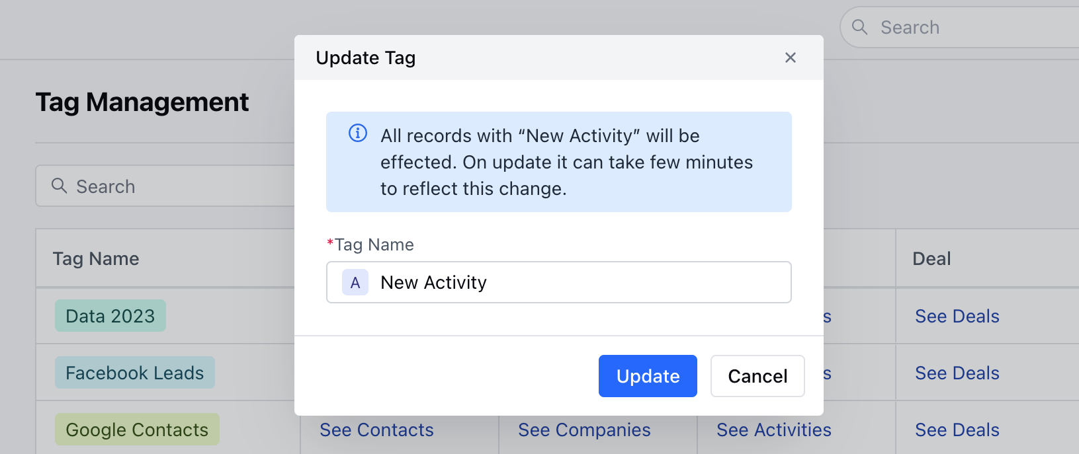Viewport: 1079px width, 454px height.
Task: Open See Deals for Google Contacts
Action: click(x=957, y=430)
